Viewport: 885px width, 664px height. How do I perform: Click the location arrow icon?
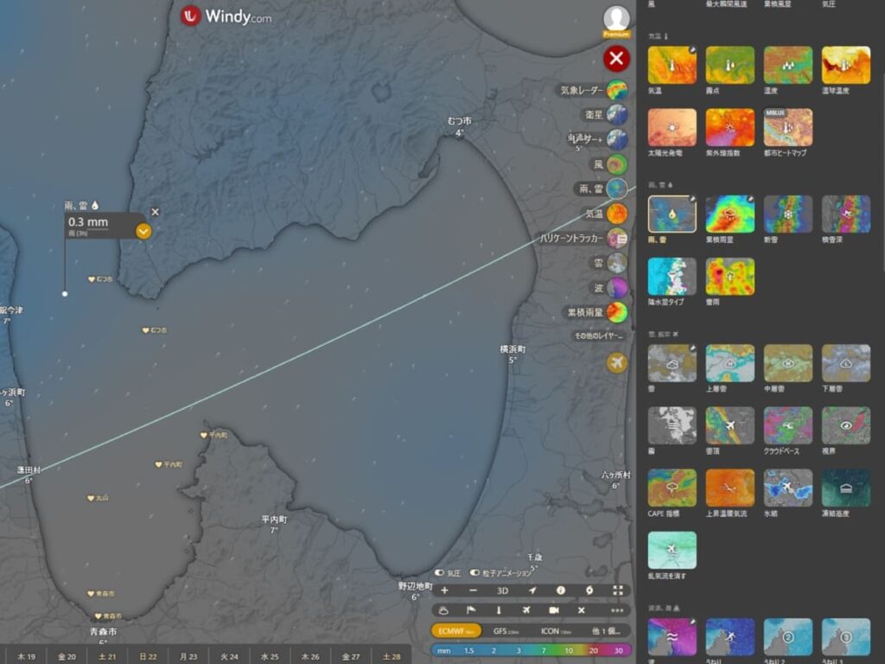tap(532, 591)
